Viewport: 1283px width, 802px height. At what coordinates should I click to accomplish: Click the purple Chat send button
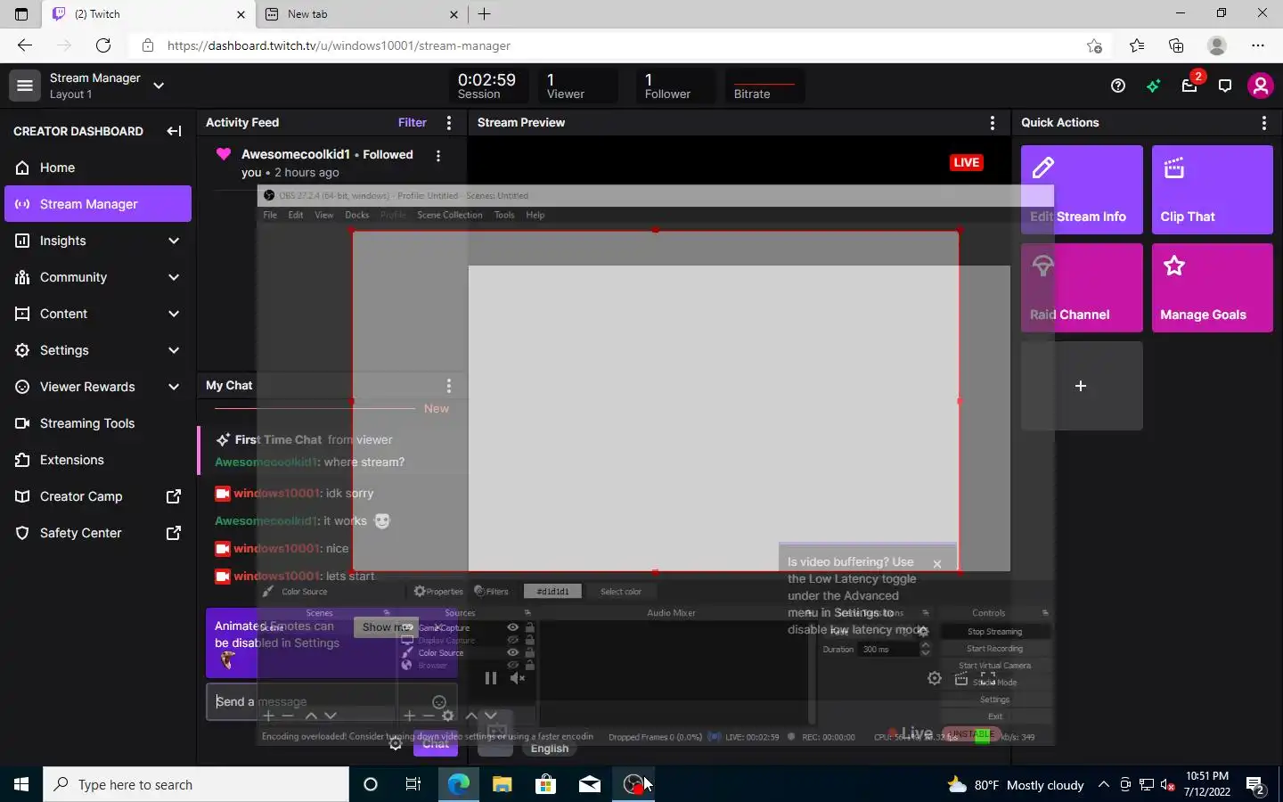coord(436,744)
